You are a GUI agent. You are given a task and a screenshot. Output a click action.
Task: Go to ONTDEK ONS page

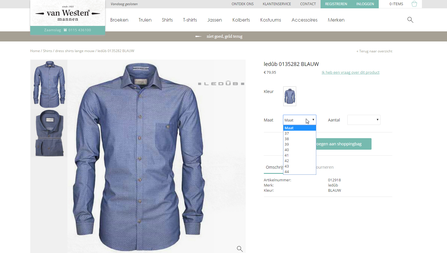[243, 4]
